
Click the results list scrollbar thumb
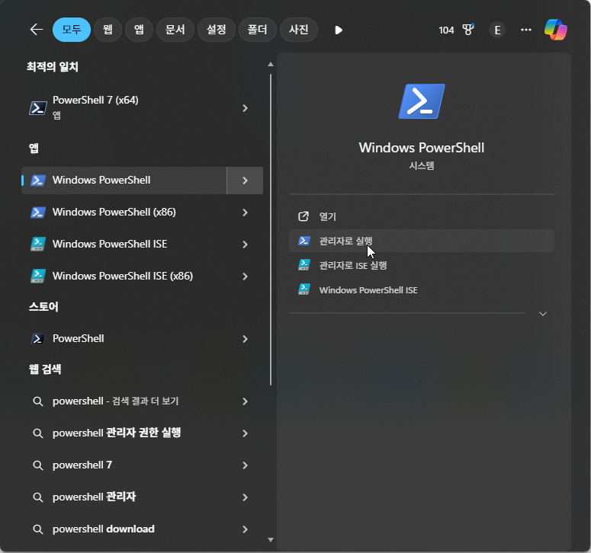pyautogui.click(x=271, y=229)
